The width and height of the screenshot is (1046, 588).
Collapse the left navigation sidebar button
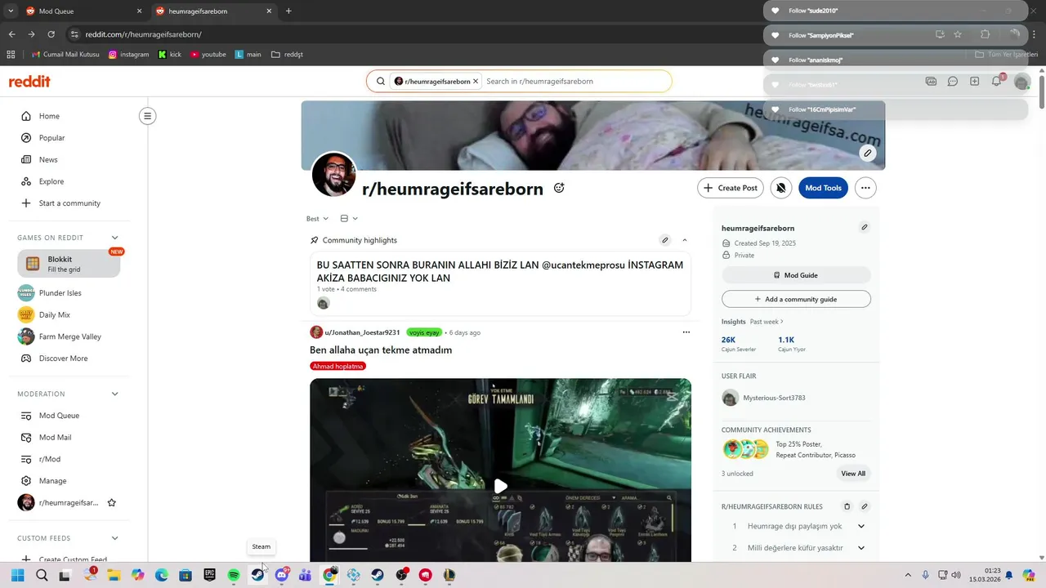pos(147,116)
